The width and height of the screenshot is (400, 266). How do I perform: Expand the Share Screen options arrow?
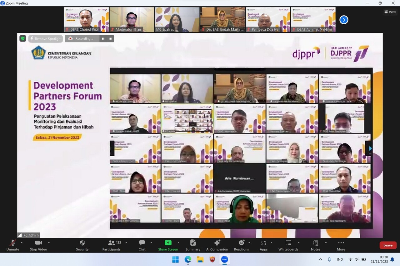tap(178, 243)
